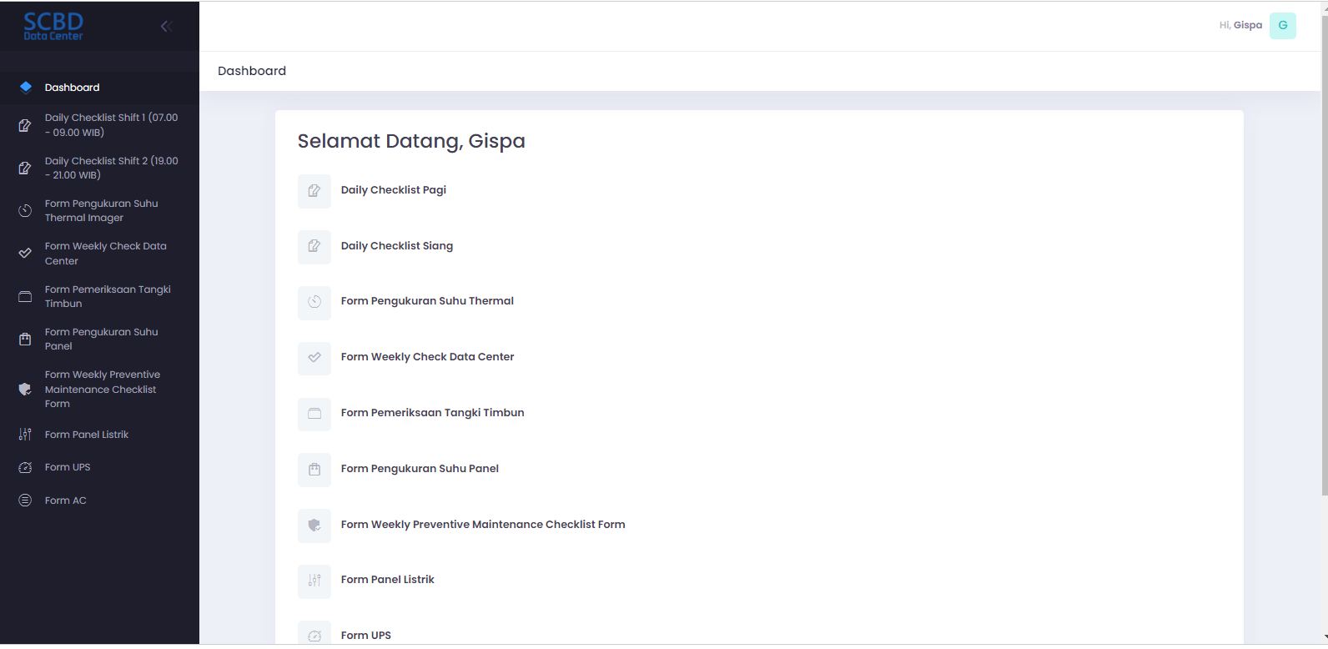The height and width of the screenshot is (649, 1328).
Task: Open Daily Checklist Shift 1 in sidebar
Action: click(x=110, y=125)
